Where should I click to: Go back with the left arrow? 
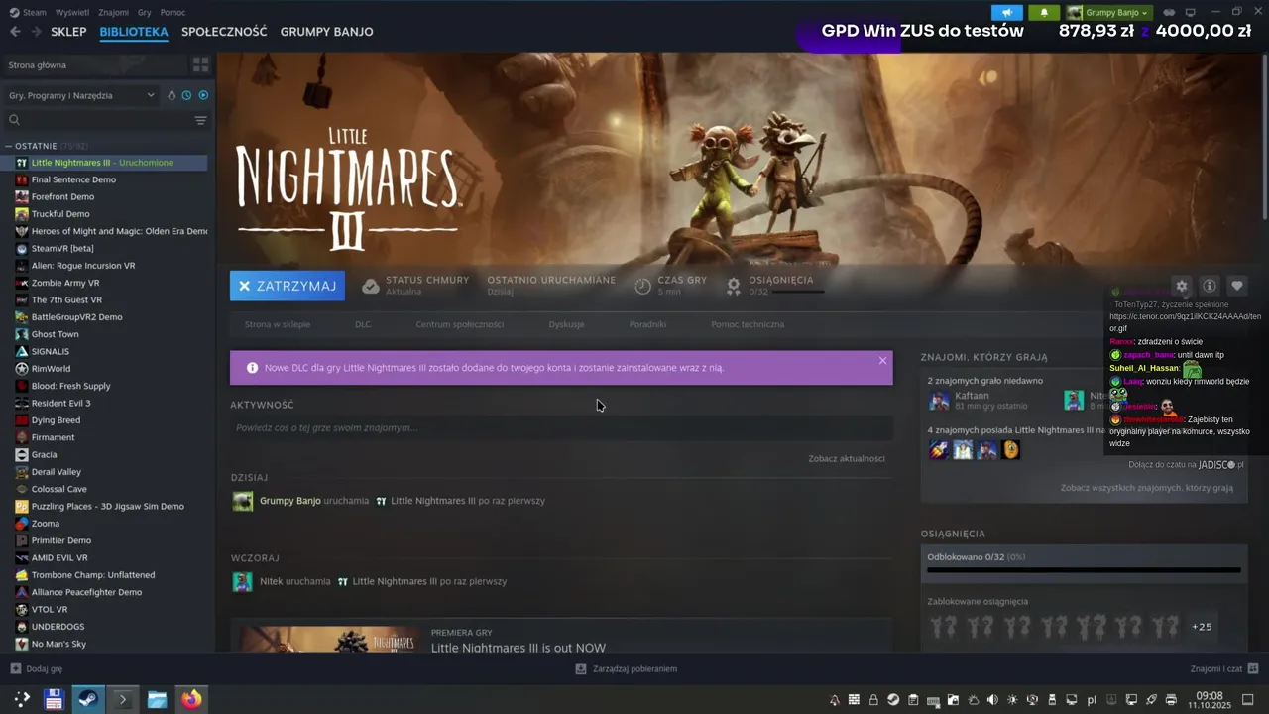[15, 32]
